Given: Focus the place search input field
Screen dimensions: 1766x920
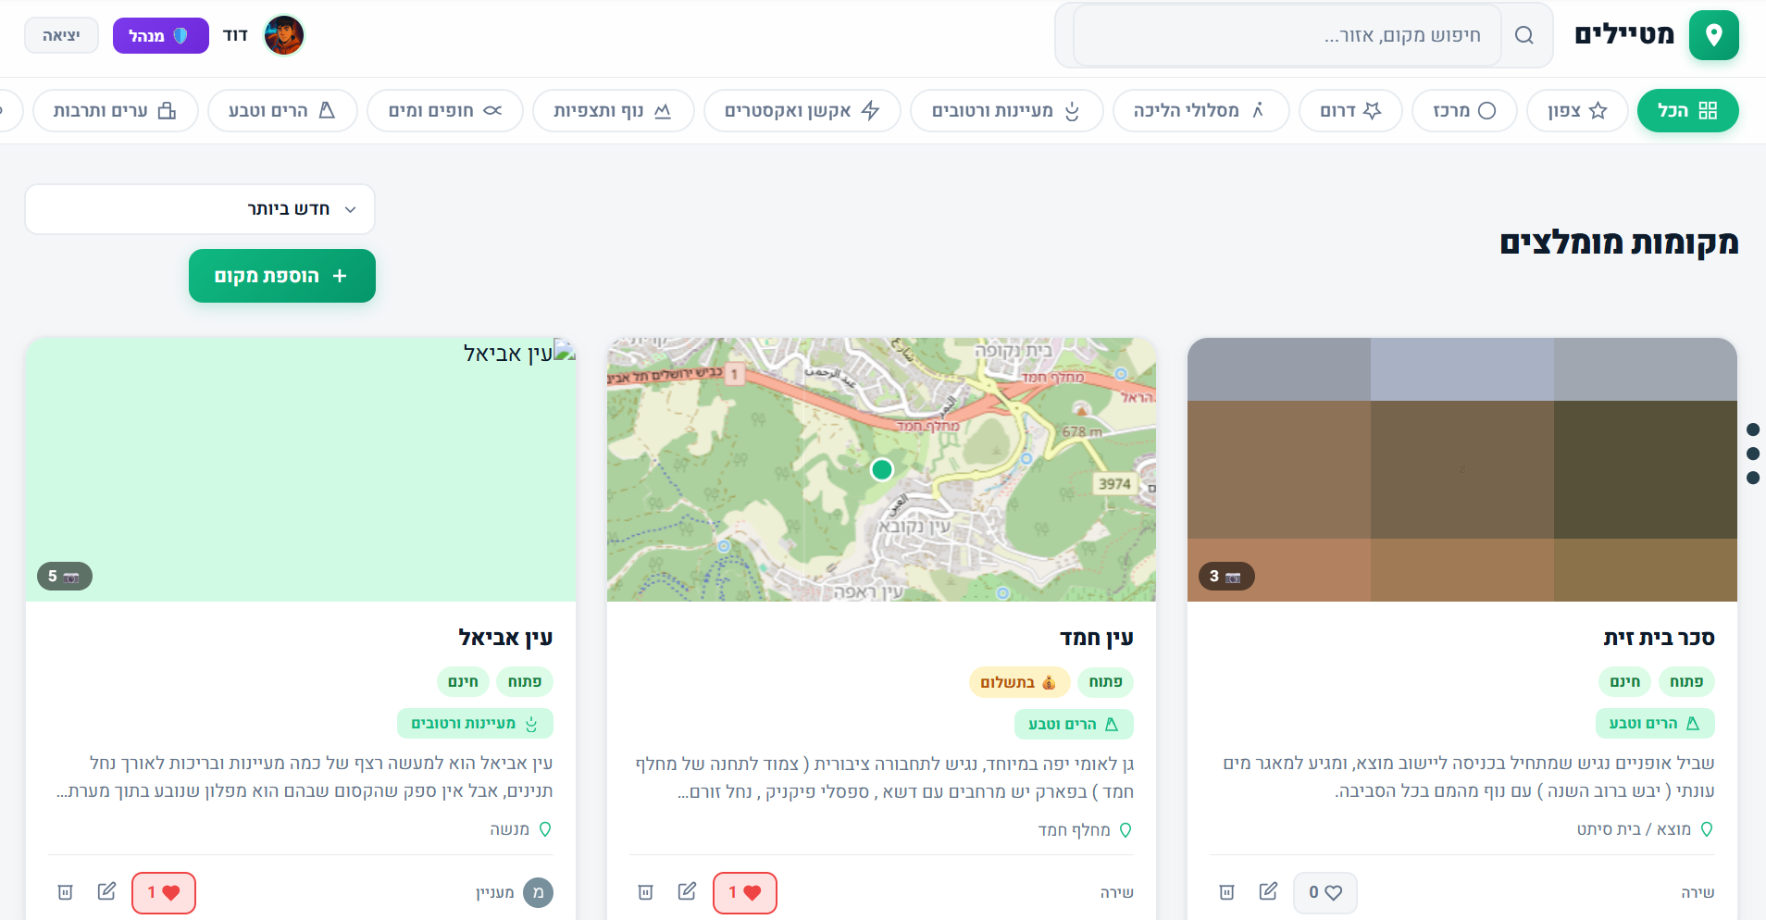Looking at the screenshot, I should (1287, 35).
